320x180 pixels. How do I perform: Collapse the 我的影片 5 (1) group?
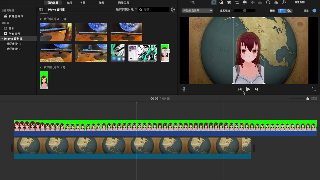(40, 67)
